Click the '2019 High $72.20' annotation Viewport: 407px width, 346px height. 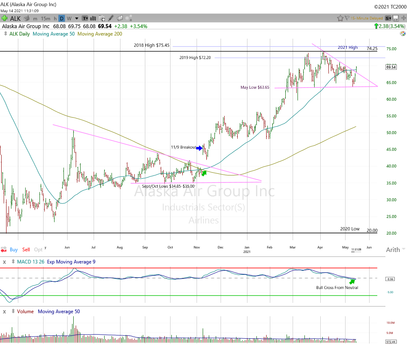(x=195, y=58)
